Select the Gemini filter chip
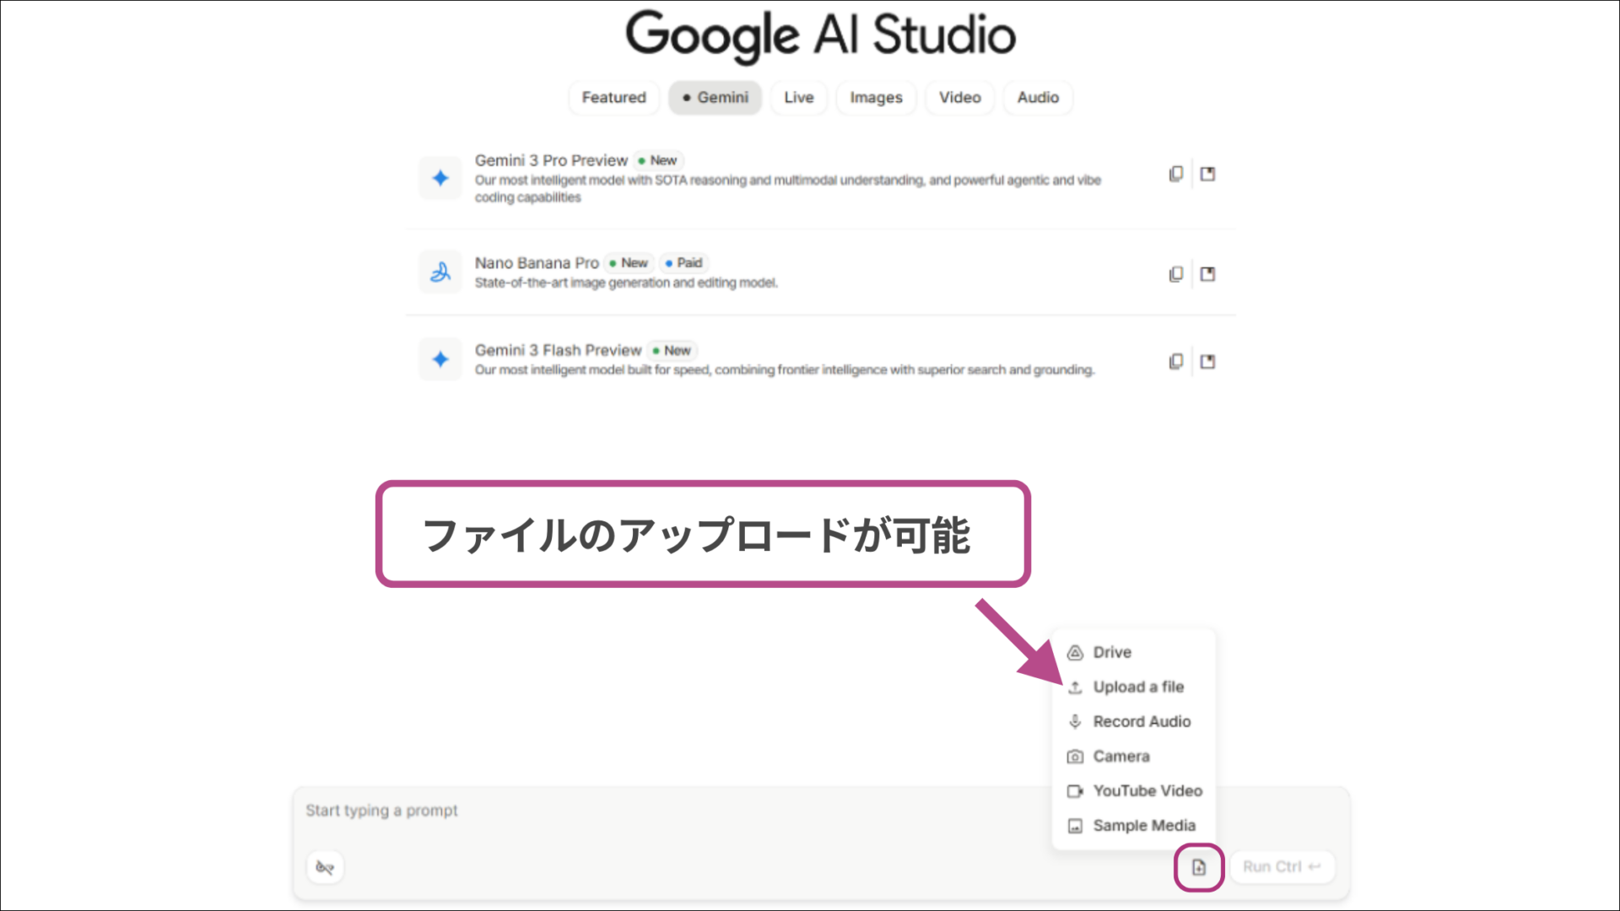 715,97
